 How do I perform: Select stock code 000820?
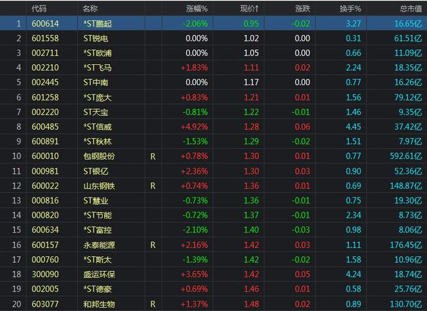point(45,215)
